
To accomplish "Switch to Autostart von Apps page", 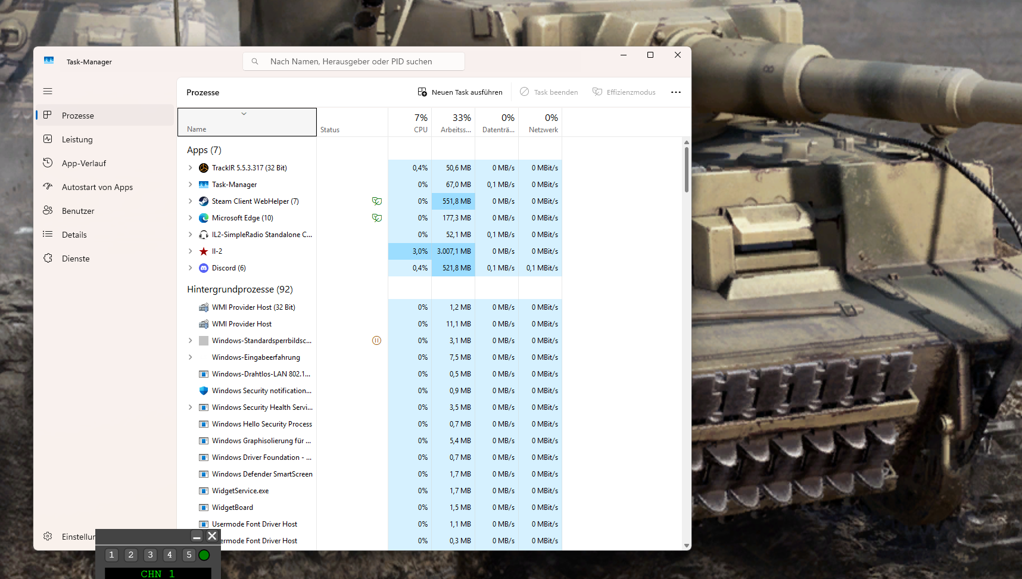I will coord(97,187).
